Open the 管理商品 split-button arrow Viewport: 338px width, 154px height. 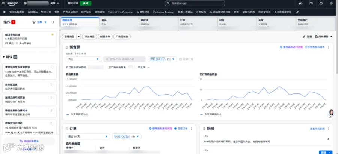(79, 37)
